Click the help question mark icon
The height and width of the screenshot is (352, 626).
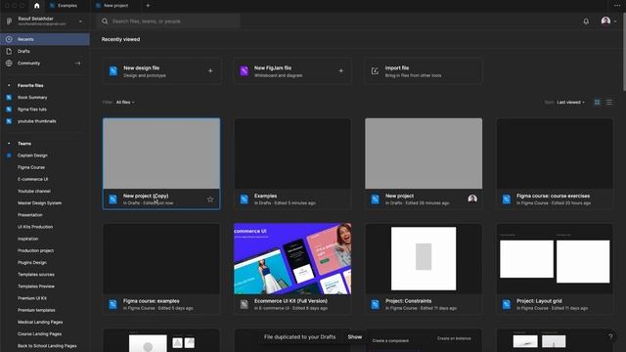pos(610,337)
